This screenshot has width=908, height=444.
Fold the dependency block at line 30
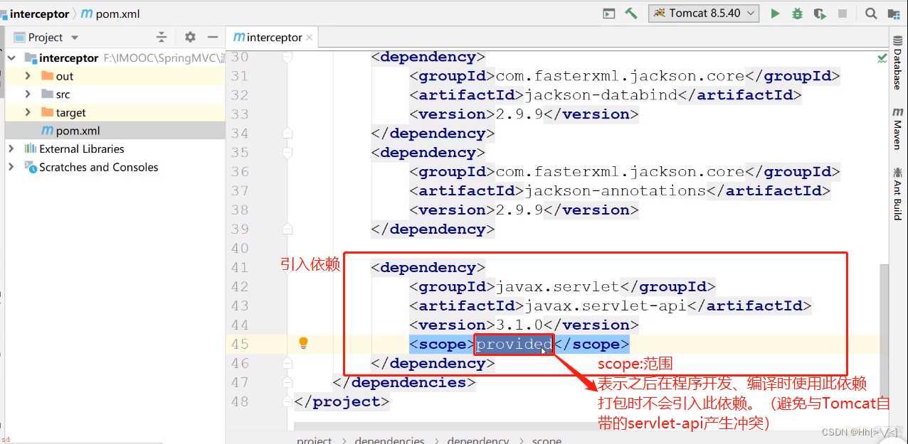click(x=287, y=57)
